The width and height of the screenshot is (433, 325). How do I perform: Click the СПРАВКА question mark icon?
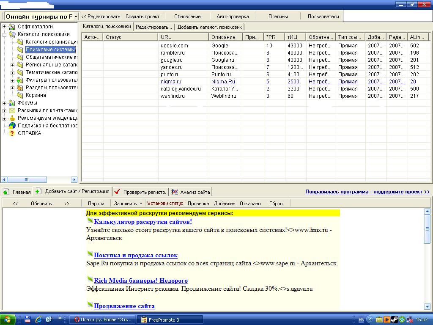(x=12, y=133)
